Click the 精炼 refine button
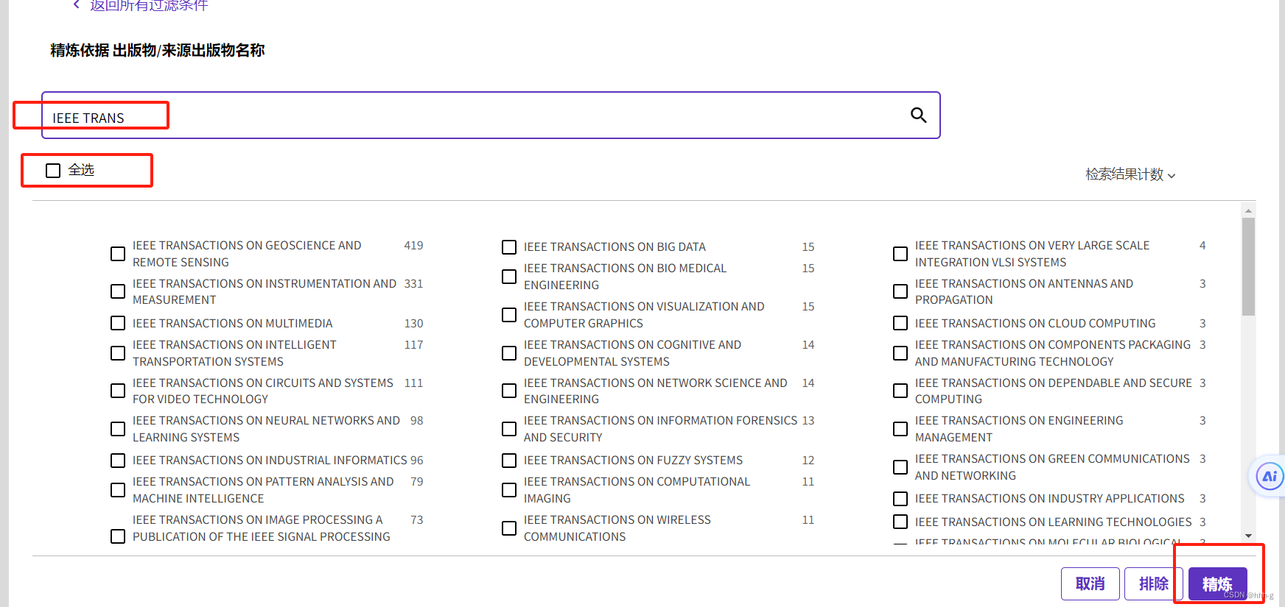 point(1217,584)
